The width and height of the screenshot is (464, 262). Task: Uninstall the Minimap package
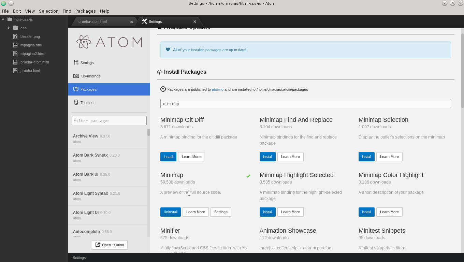(x=170, y=212)
